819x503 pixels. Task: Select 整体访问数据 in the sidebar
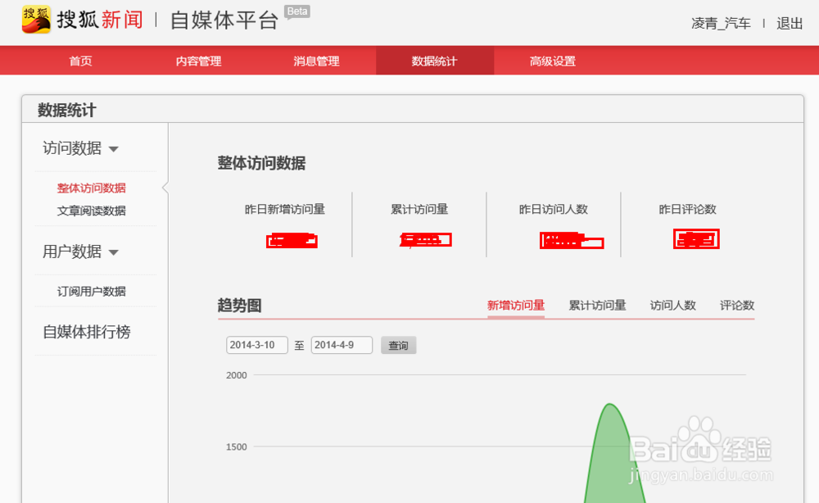(92, 188)
